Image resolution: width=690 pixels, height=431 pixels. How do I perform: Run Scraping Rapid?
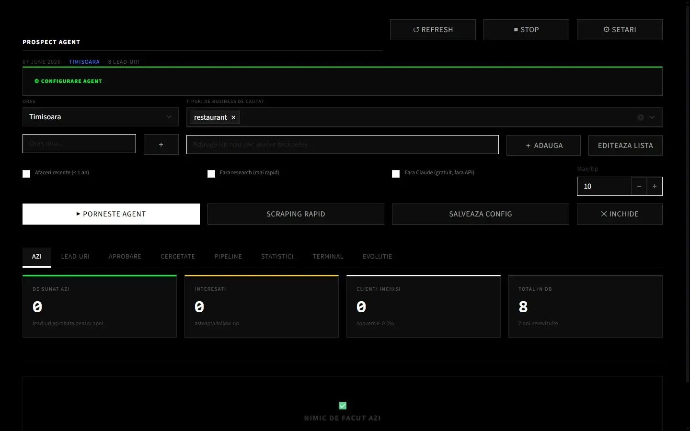pyautogui.click(x=296, y=214)
